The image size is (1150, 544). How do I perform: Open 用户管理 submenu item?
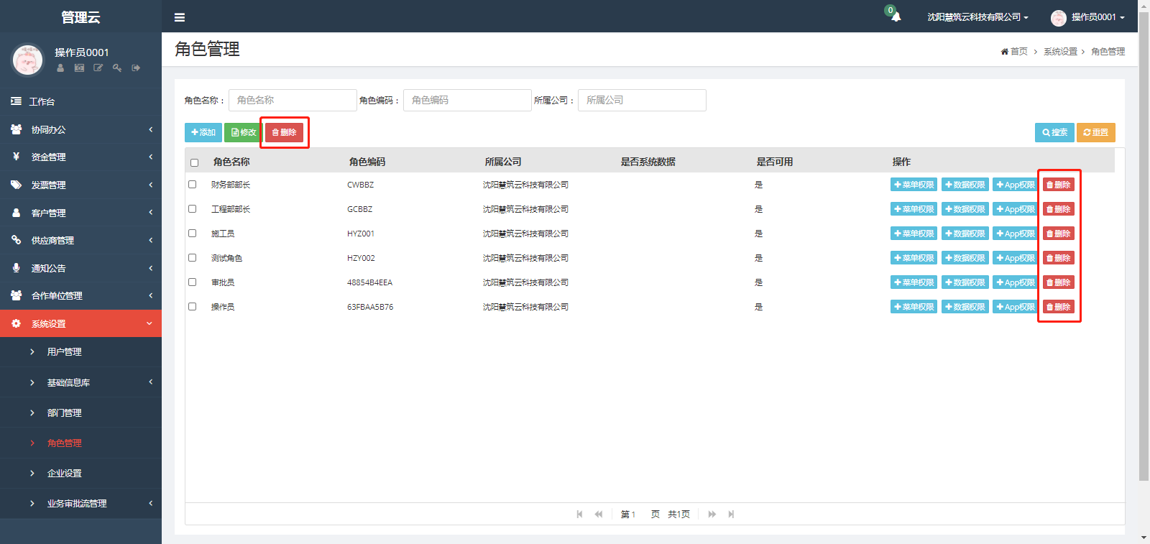click(x=80, y=351)
